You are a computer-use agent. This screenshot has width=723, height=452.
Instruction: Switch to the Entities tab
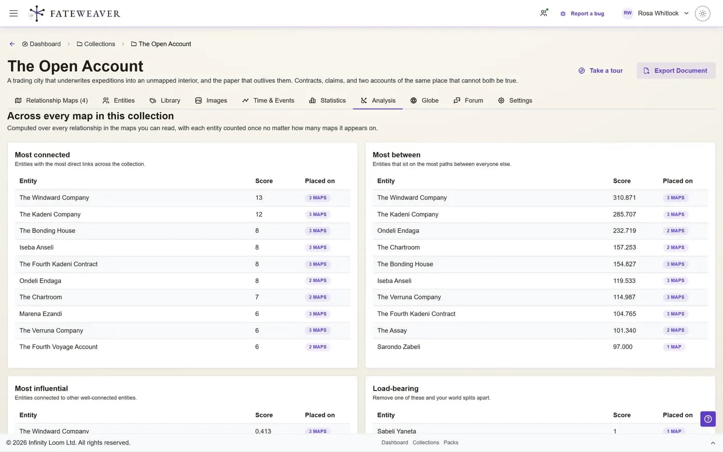119,100
